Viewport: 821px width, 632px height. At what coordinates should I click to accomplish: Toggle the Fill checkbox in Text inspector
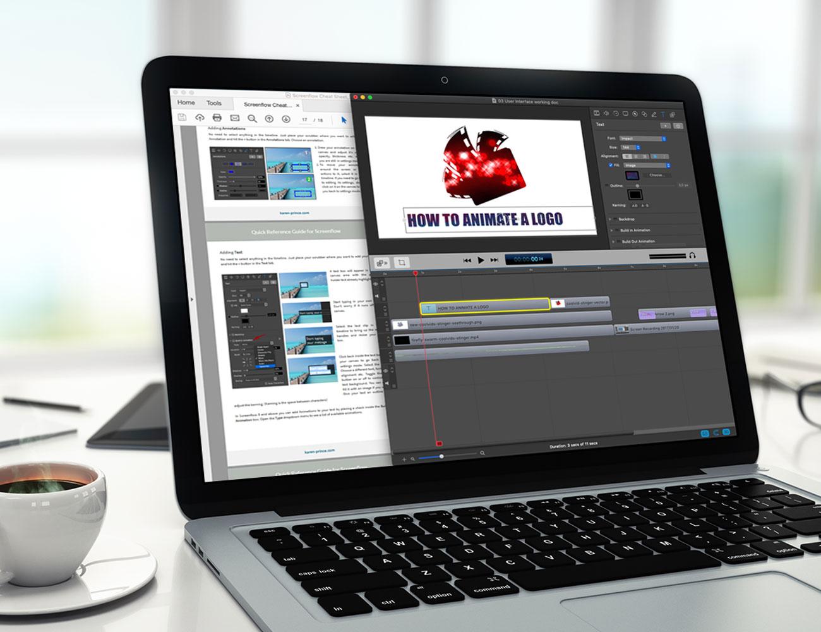[x=609, y=165]
